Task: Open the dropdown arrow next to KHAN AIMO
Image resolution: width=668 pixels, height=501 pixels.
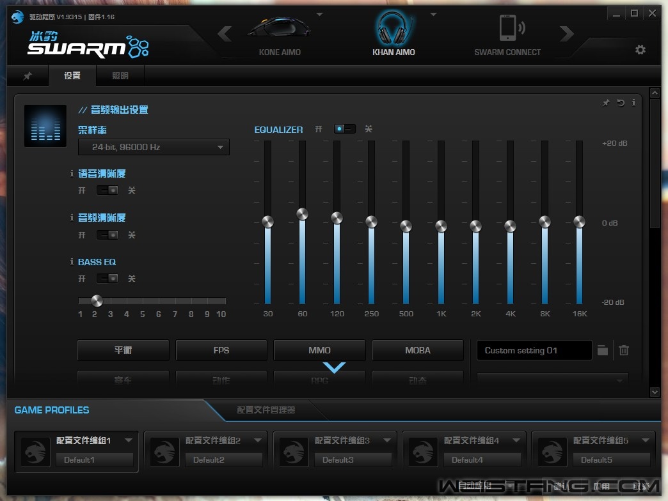Action: 433,15
